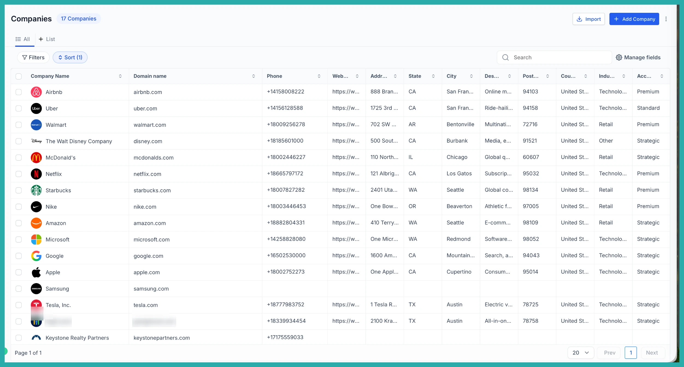Click the Uber logo icon
The image size is (684, 367).
tap(36, 108)
